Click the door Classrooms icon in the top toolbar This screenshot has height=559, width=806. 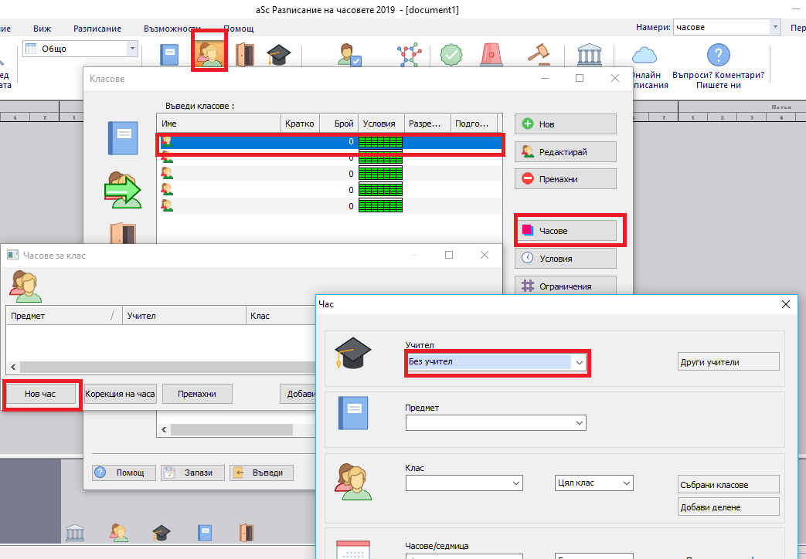pyautogui.click(x=244, y=55)
